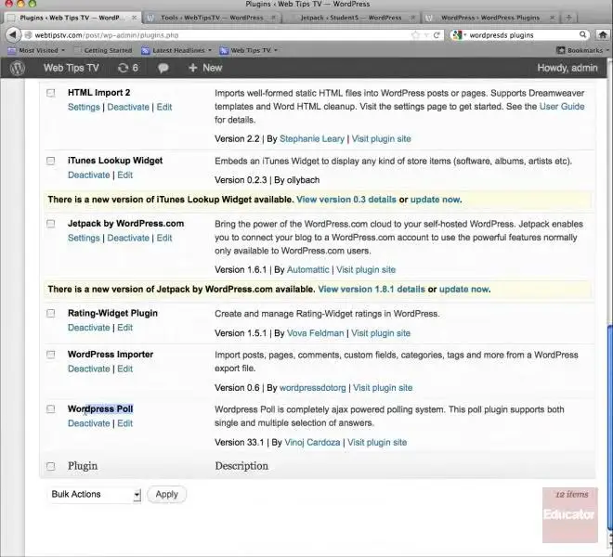Click the new tab plus button
The image size is (613, 557).
coord(568,18)
